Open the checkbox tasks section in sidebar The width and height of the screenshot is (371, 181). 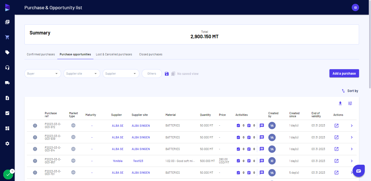tap(7, 113)
